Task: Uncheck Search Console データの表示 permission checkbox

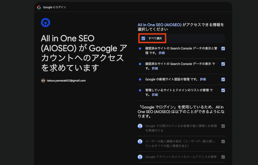Action: click(x=223, y=64)
